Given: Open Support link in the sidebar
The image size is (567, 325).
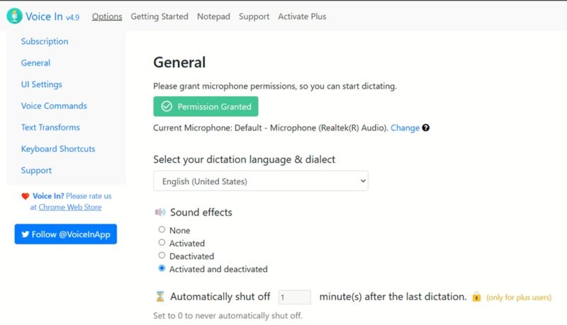Looking at the screenshot, I should (x=36, y=171).
